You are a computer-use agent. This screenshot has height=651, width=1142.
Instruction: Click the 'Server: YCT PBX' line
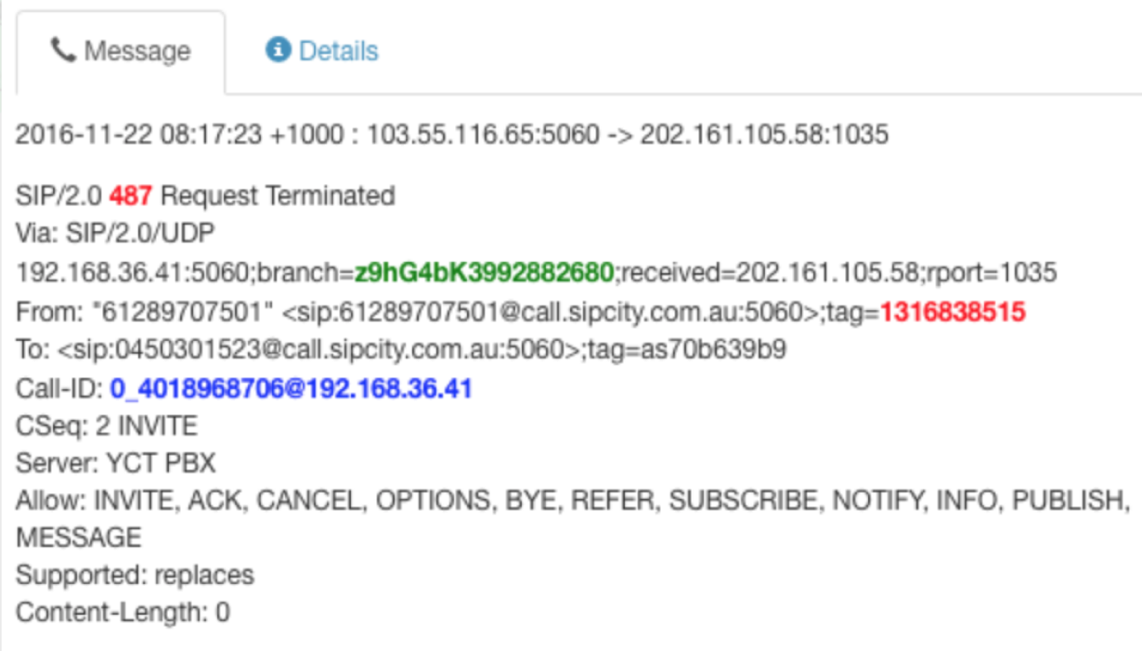point(116,463)
